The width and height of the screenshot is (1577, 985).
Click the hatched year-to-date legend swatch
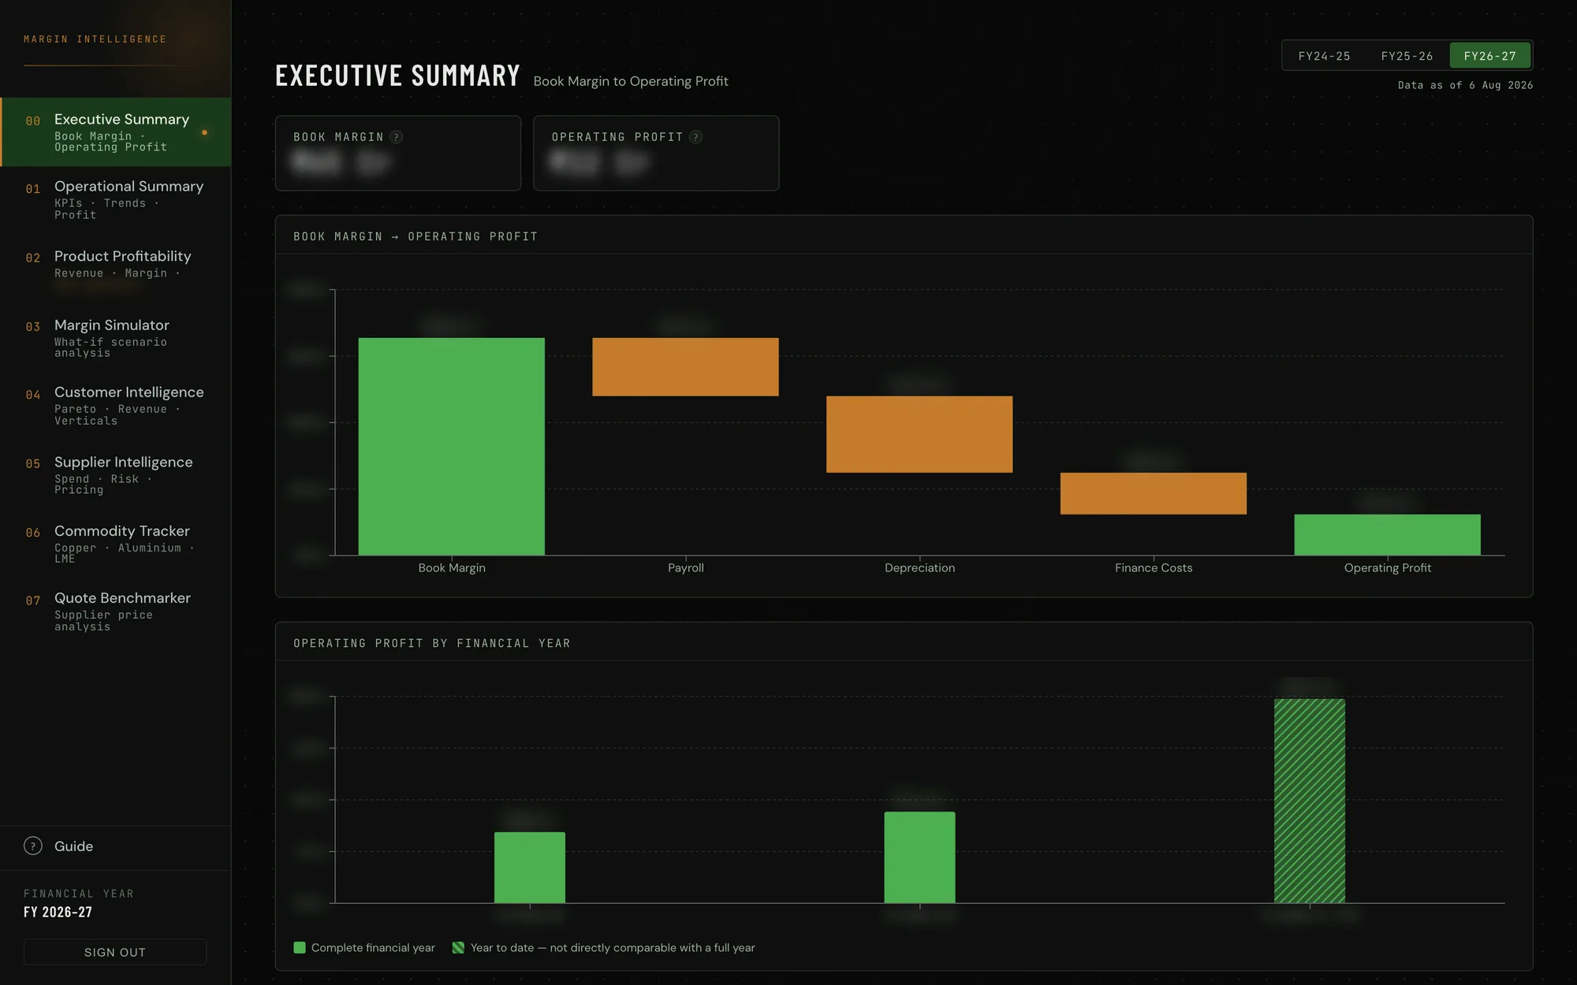pos(458,947)
